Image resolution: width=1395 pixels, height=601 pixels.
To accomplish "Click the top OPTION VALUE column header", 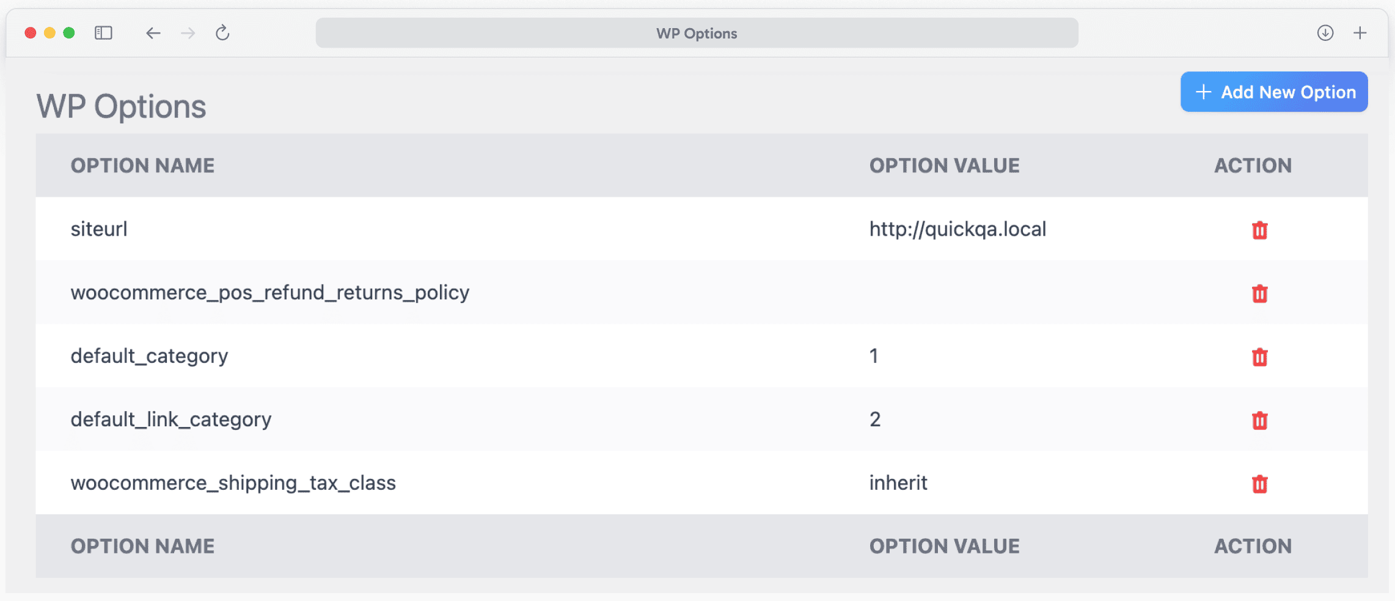I will (x=944, y=166).
